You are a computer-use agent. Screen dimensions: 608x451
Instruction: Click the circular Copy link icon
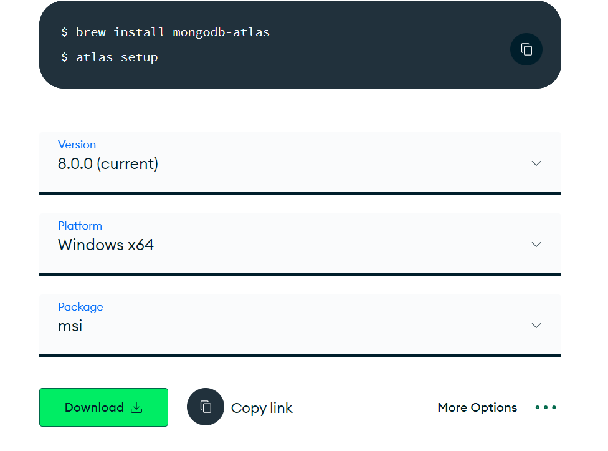pyautogui.click(x=206, y=407)
